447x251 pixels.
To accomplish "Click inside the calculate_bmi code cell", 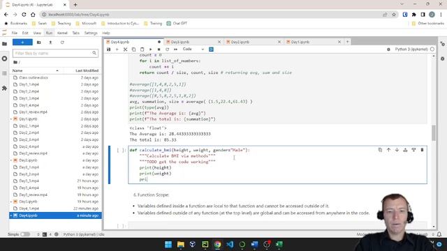I will pos(277,165).
